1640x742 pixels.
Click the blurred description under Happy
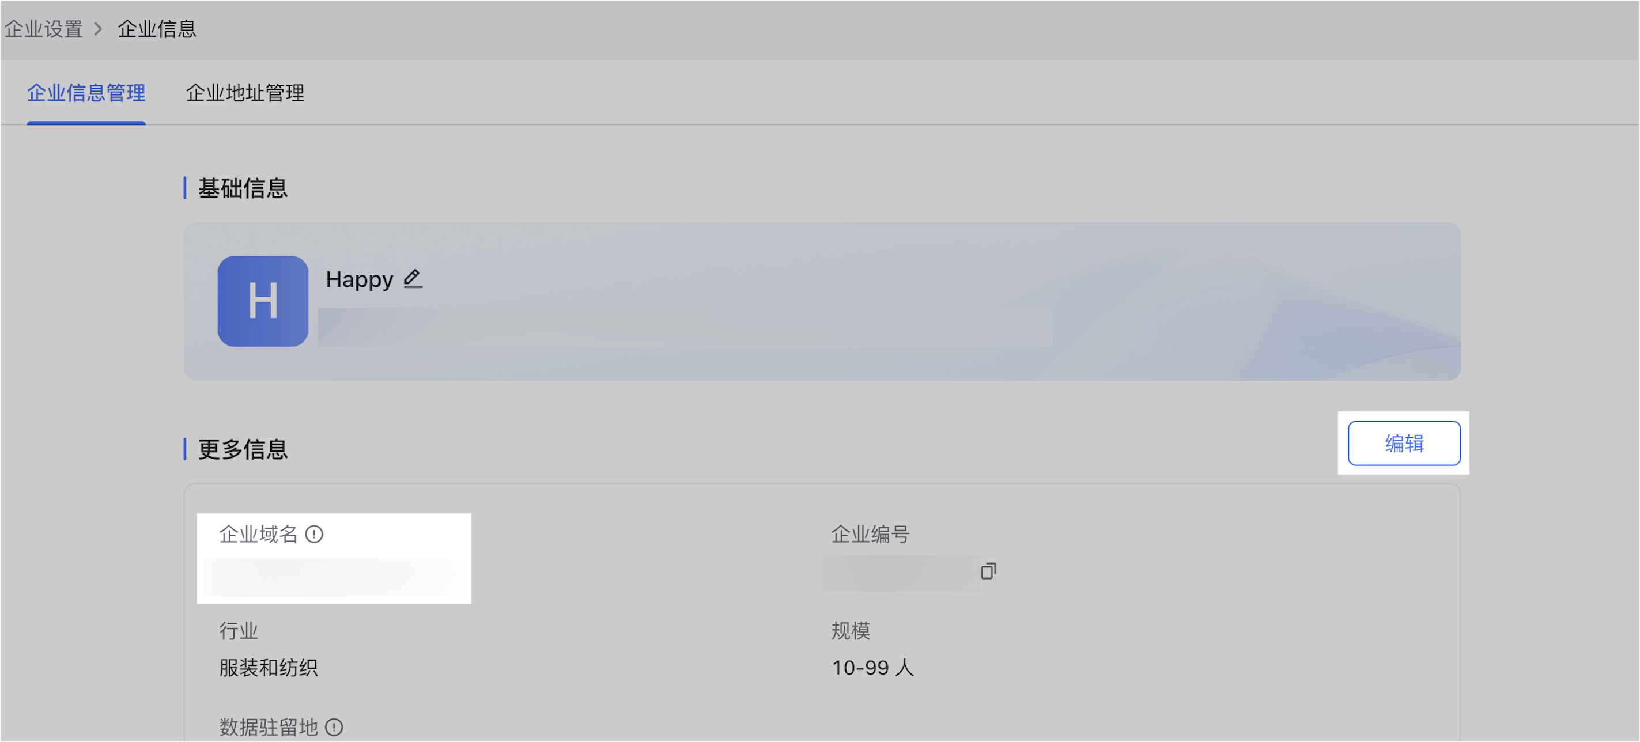[684, 327]
